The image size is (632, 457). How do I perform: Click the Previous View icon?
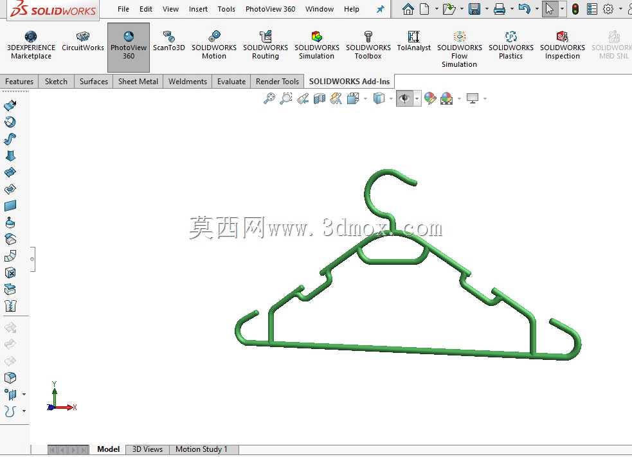(303, 98)
